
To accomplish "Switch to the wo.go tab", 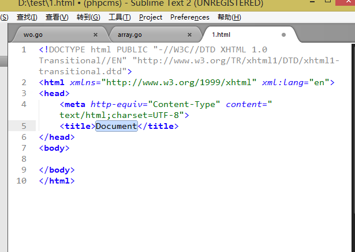I will pos(33,35).
